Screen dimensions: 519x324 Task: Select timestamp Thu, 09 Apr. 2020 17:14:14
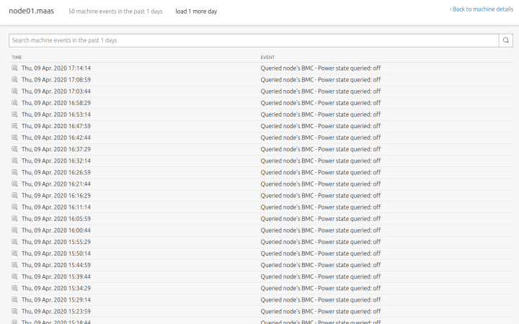[56, 68]
